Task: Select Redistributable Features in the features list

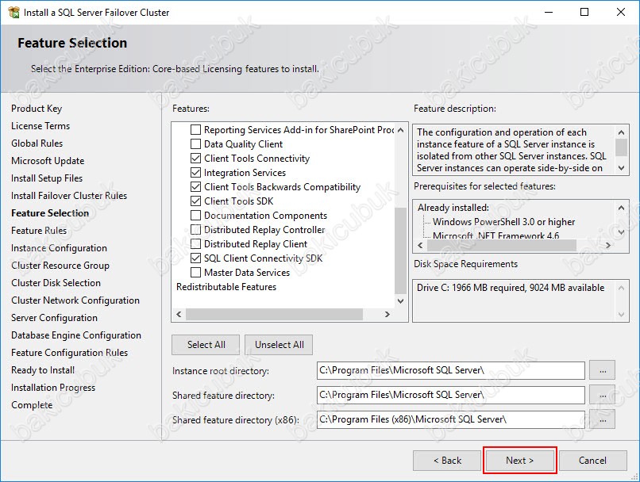Action: [x=226, y=287]
